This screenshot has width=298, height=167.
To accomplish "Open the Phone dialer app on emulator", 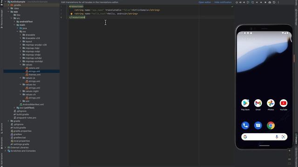I will click(245, 125).
